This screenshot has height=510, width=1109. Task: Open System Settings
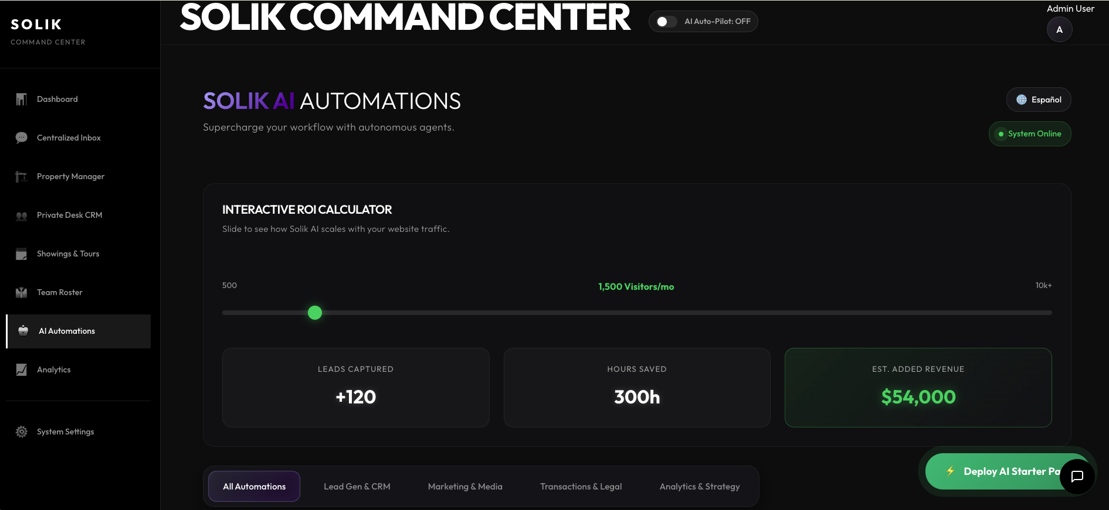coord(79,432)
